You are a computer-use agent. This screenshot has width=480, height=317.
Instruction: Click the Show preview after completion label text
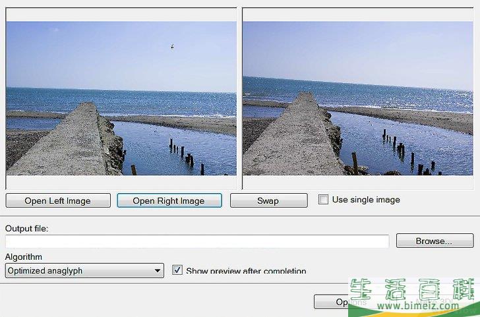246,270
